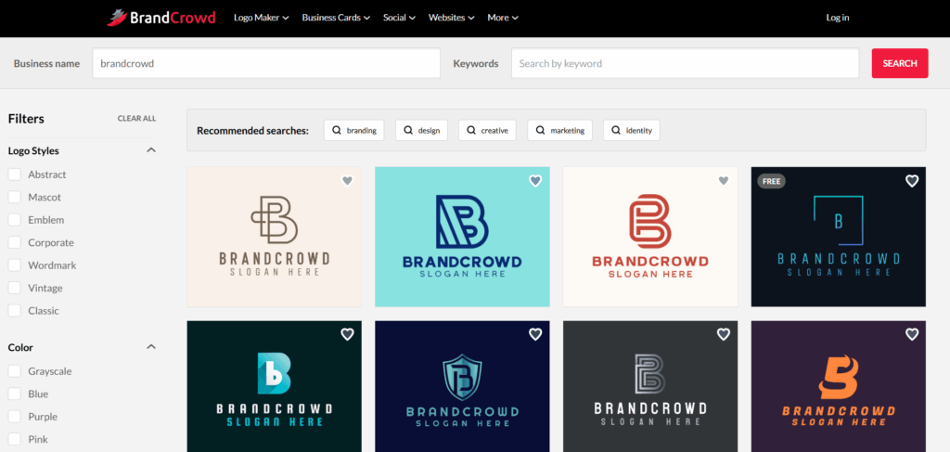Open the shield B logo design
950x452 pixels.
462,386
